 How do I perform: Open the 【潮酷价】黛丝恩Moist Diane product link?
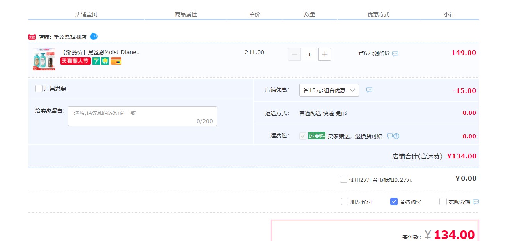click(101, 52)
